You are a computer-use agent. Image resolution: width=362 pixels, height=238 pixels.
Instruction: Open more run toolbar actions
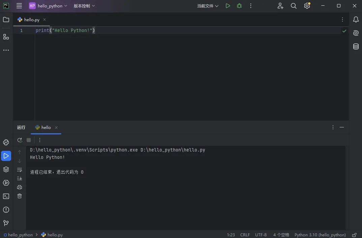coord(40,140)
